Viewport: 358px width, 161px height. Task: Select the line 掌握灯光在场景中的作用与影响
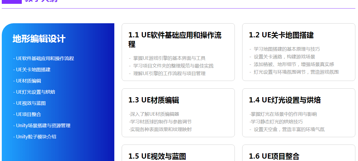pos(283,114)
